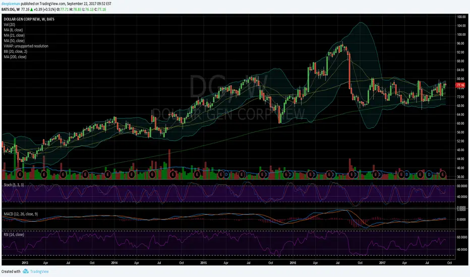Click the high value 'H:78.83'
The width and height of the screenshot is (470, 277).
pyautogui.click(x=76, y=10)
